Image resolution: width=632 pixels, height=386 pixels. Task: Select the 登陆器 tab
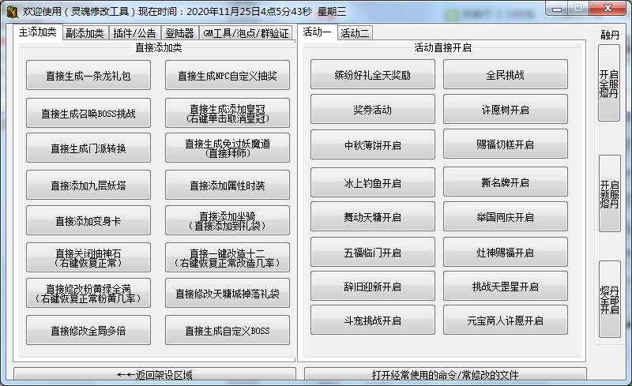coord(179,32)
